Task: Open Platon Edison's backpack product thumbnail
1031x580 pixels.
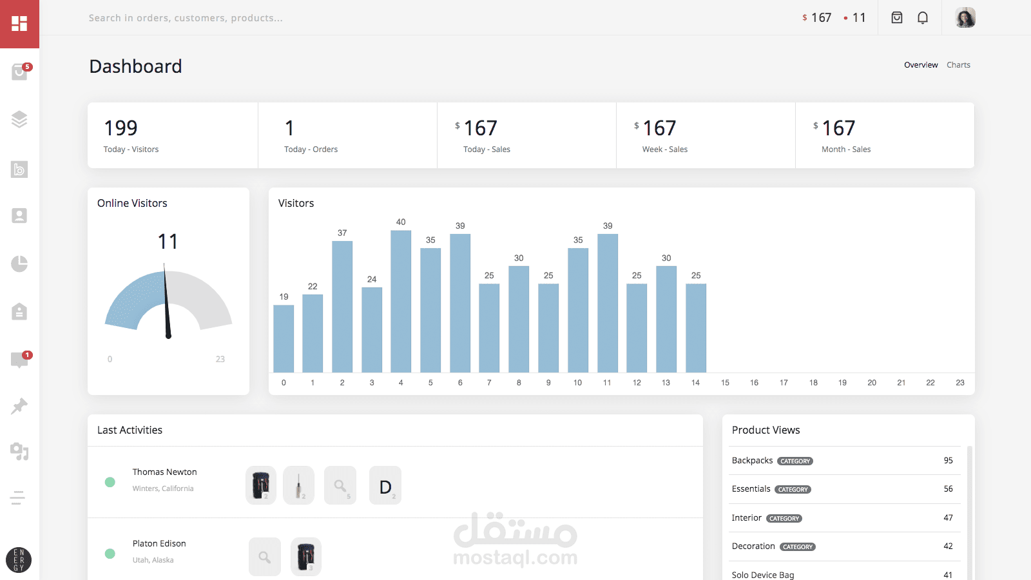Action: pos(306,557)
